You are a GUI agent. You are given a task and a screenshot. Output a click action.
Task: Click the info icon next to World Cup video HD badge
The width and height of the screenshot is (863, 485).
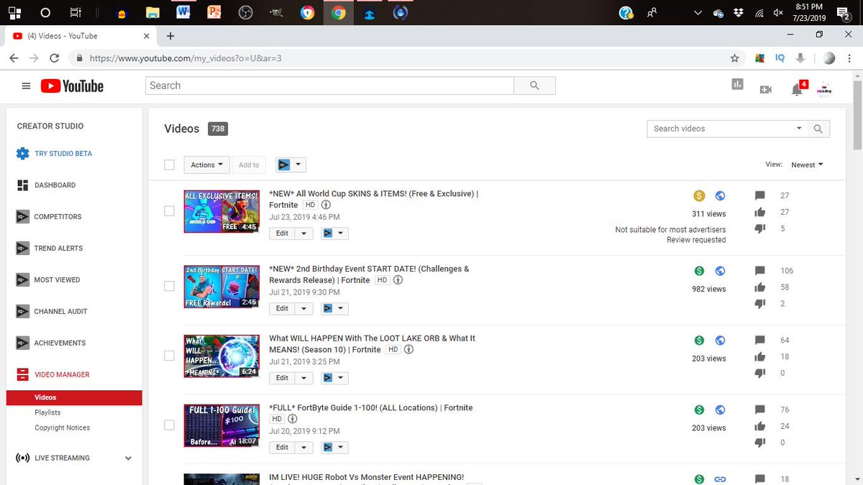pos(326,205)
